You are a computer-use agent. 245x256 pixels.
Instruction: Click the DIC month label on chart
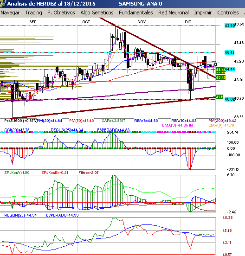click(x=188, y=22)
